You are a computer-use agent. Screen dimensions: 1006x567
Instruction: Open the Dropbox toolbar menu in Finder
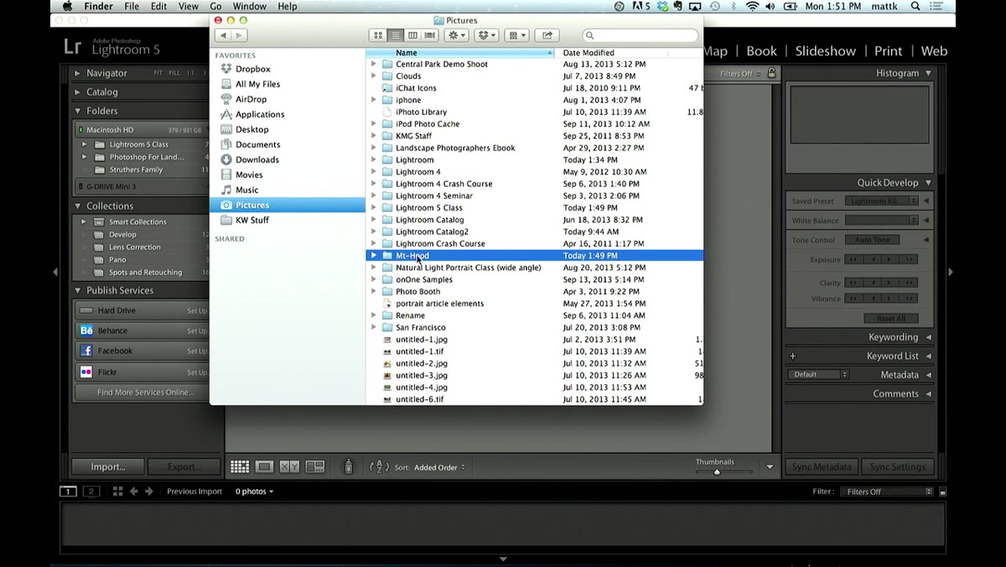[x=487, y=35]
